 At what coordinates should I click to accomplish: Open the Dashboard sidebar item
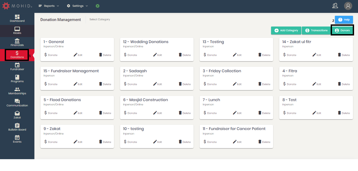tap(17, 19)
